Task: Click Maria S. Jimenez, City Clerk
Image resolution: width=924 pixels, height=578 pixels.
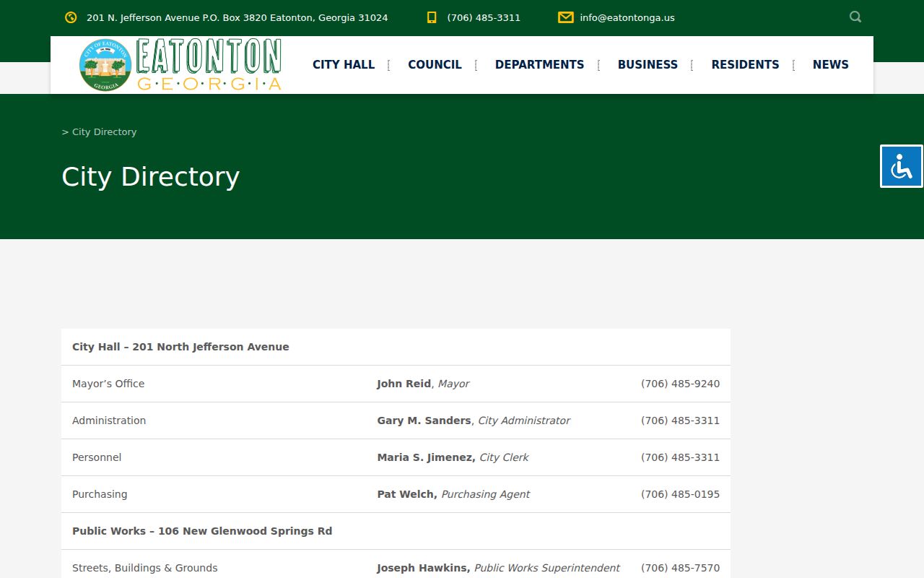Action: point(453,457)
